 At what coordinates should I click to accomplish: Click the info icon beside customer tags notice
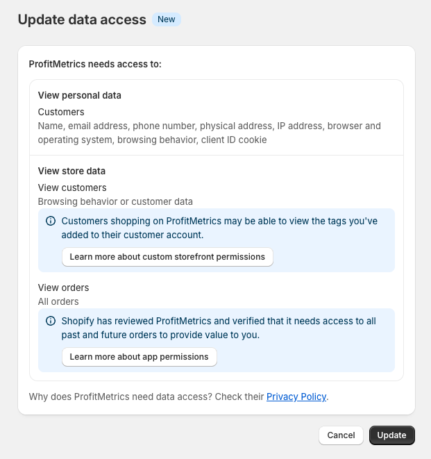(51, 221)
